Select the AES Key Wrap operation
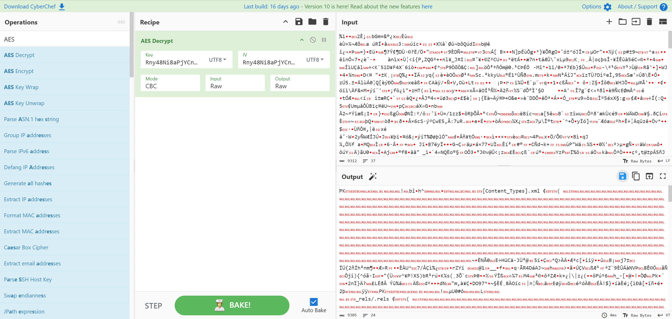672x319 pixels. pyautogui.click(x=21, y=87)
